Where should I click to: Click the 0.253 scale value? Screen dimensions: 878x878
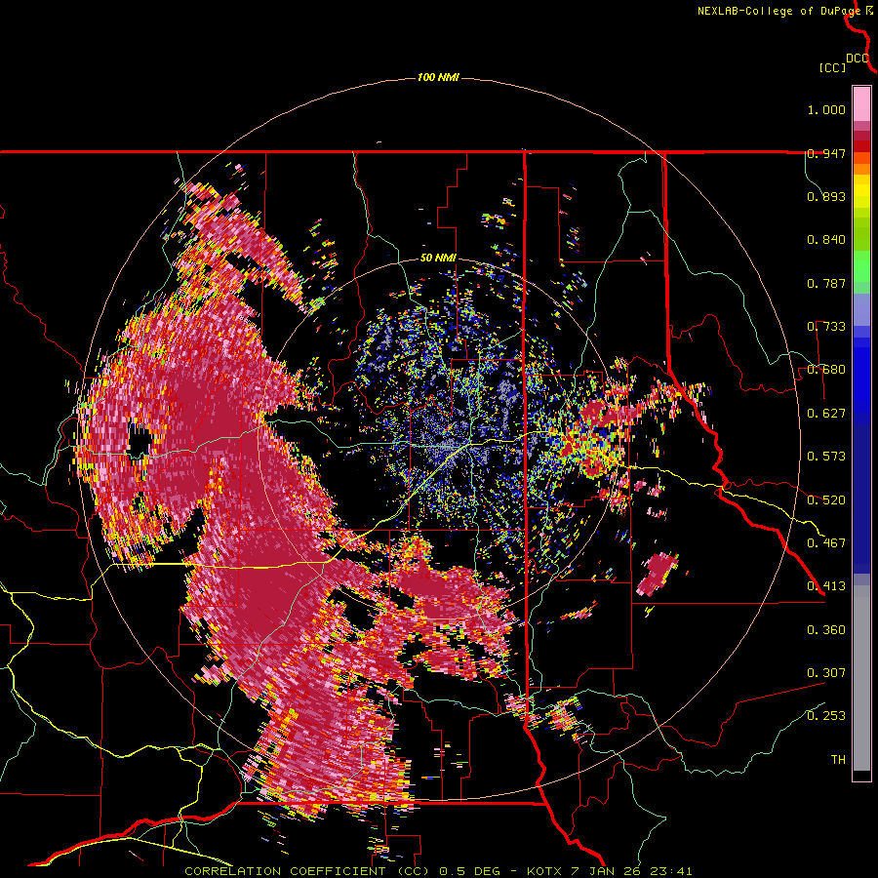(x=826, y=716)
